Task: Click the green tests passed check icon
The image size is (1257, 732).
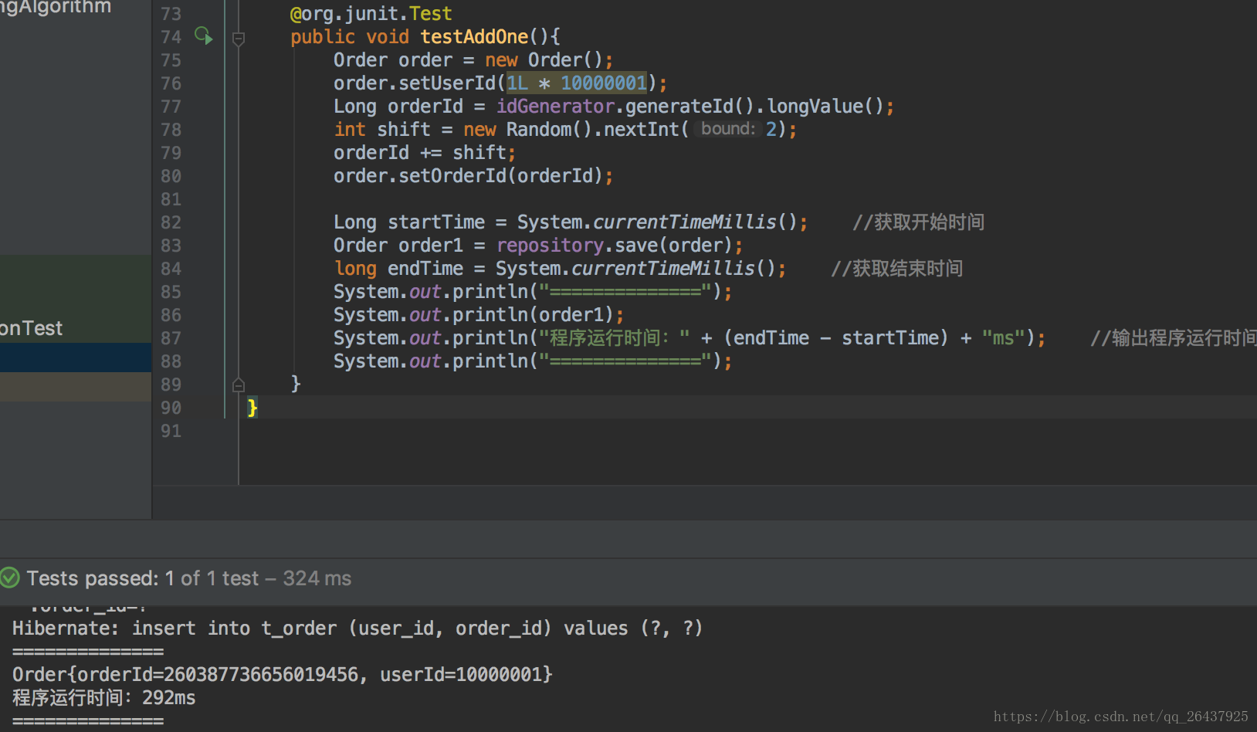Action: point(9,578)
